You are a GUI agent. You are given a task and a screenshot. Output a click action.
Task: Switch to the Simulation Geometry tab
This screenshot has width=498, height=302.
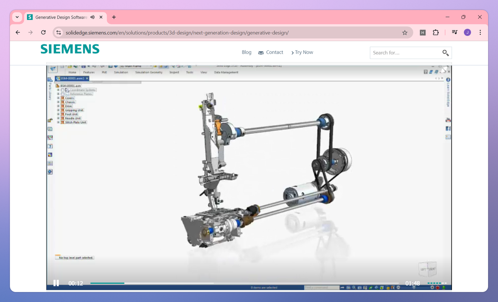[x=149, y=72]
